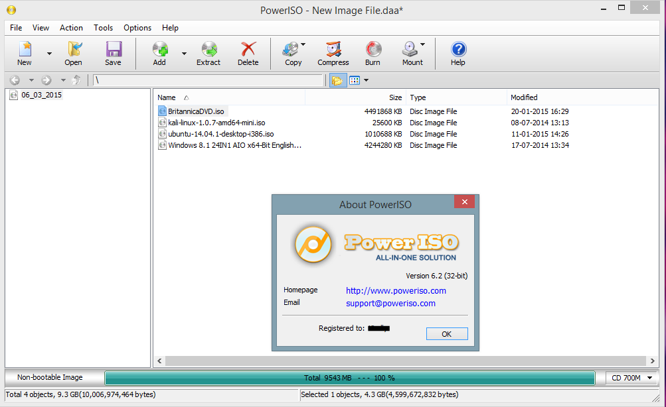
Task: Click the Burn toolbar icon
Action: coord(373,49)
